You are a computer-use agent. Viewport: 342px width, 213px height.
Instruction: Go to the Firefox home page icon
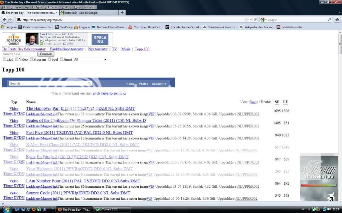(337, 20)
